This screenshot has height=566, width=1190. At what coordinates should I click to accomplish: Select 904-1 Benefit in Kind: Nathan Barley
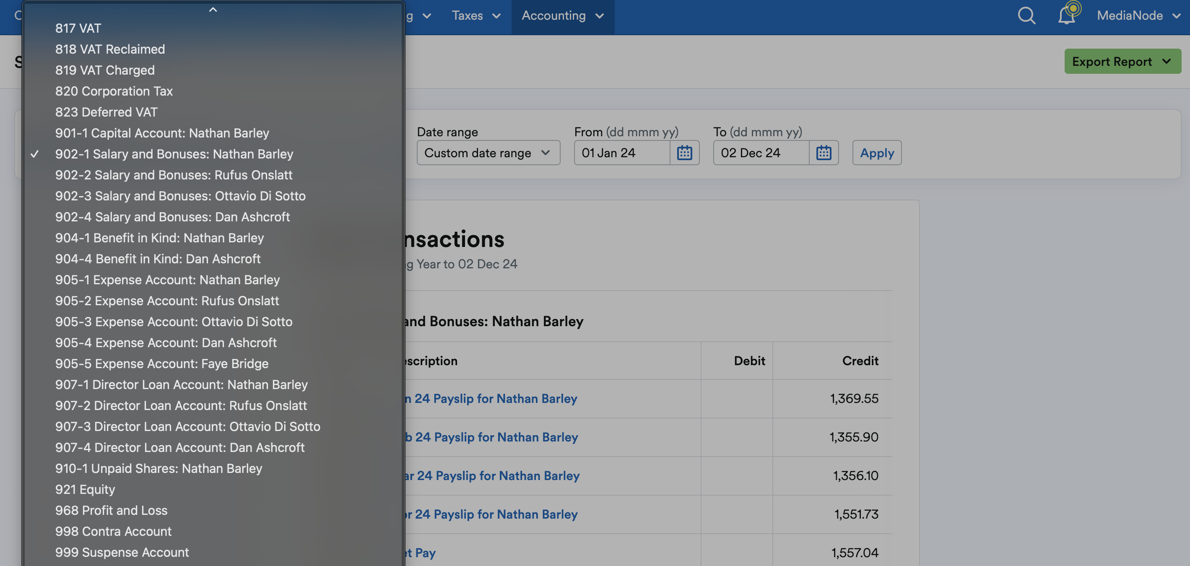pyautogui.click(x=213, y=238)
